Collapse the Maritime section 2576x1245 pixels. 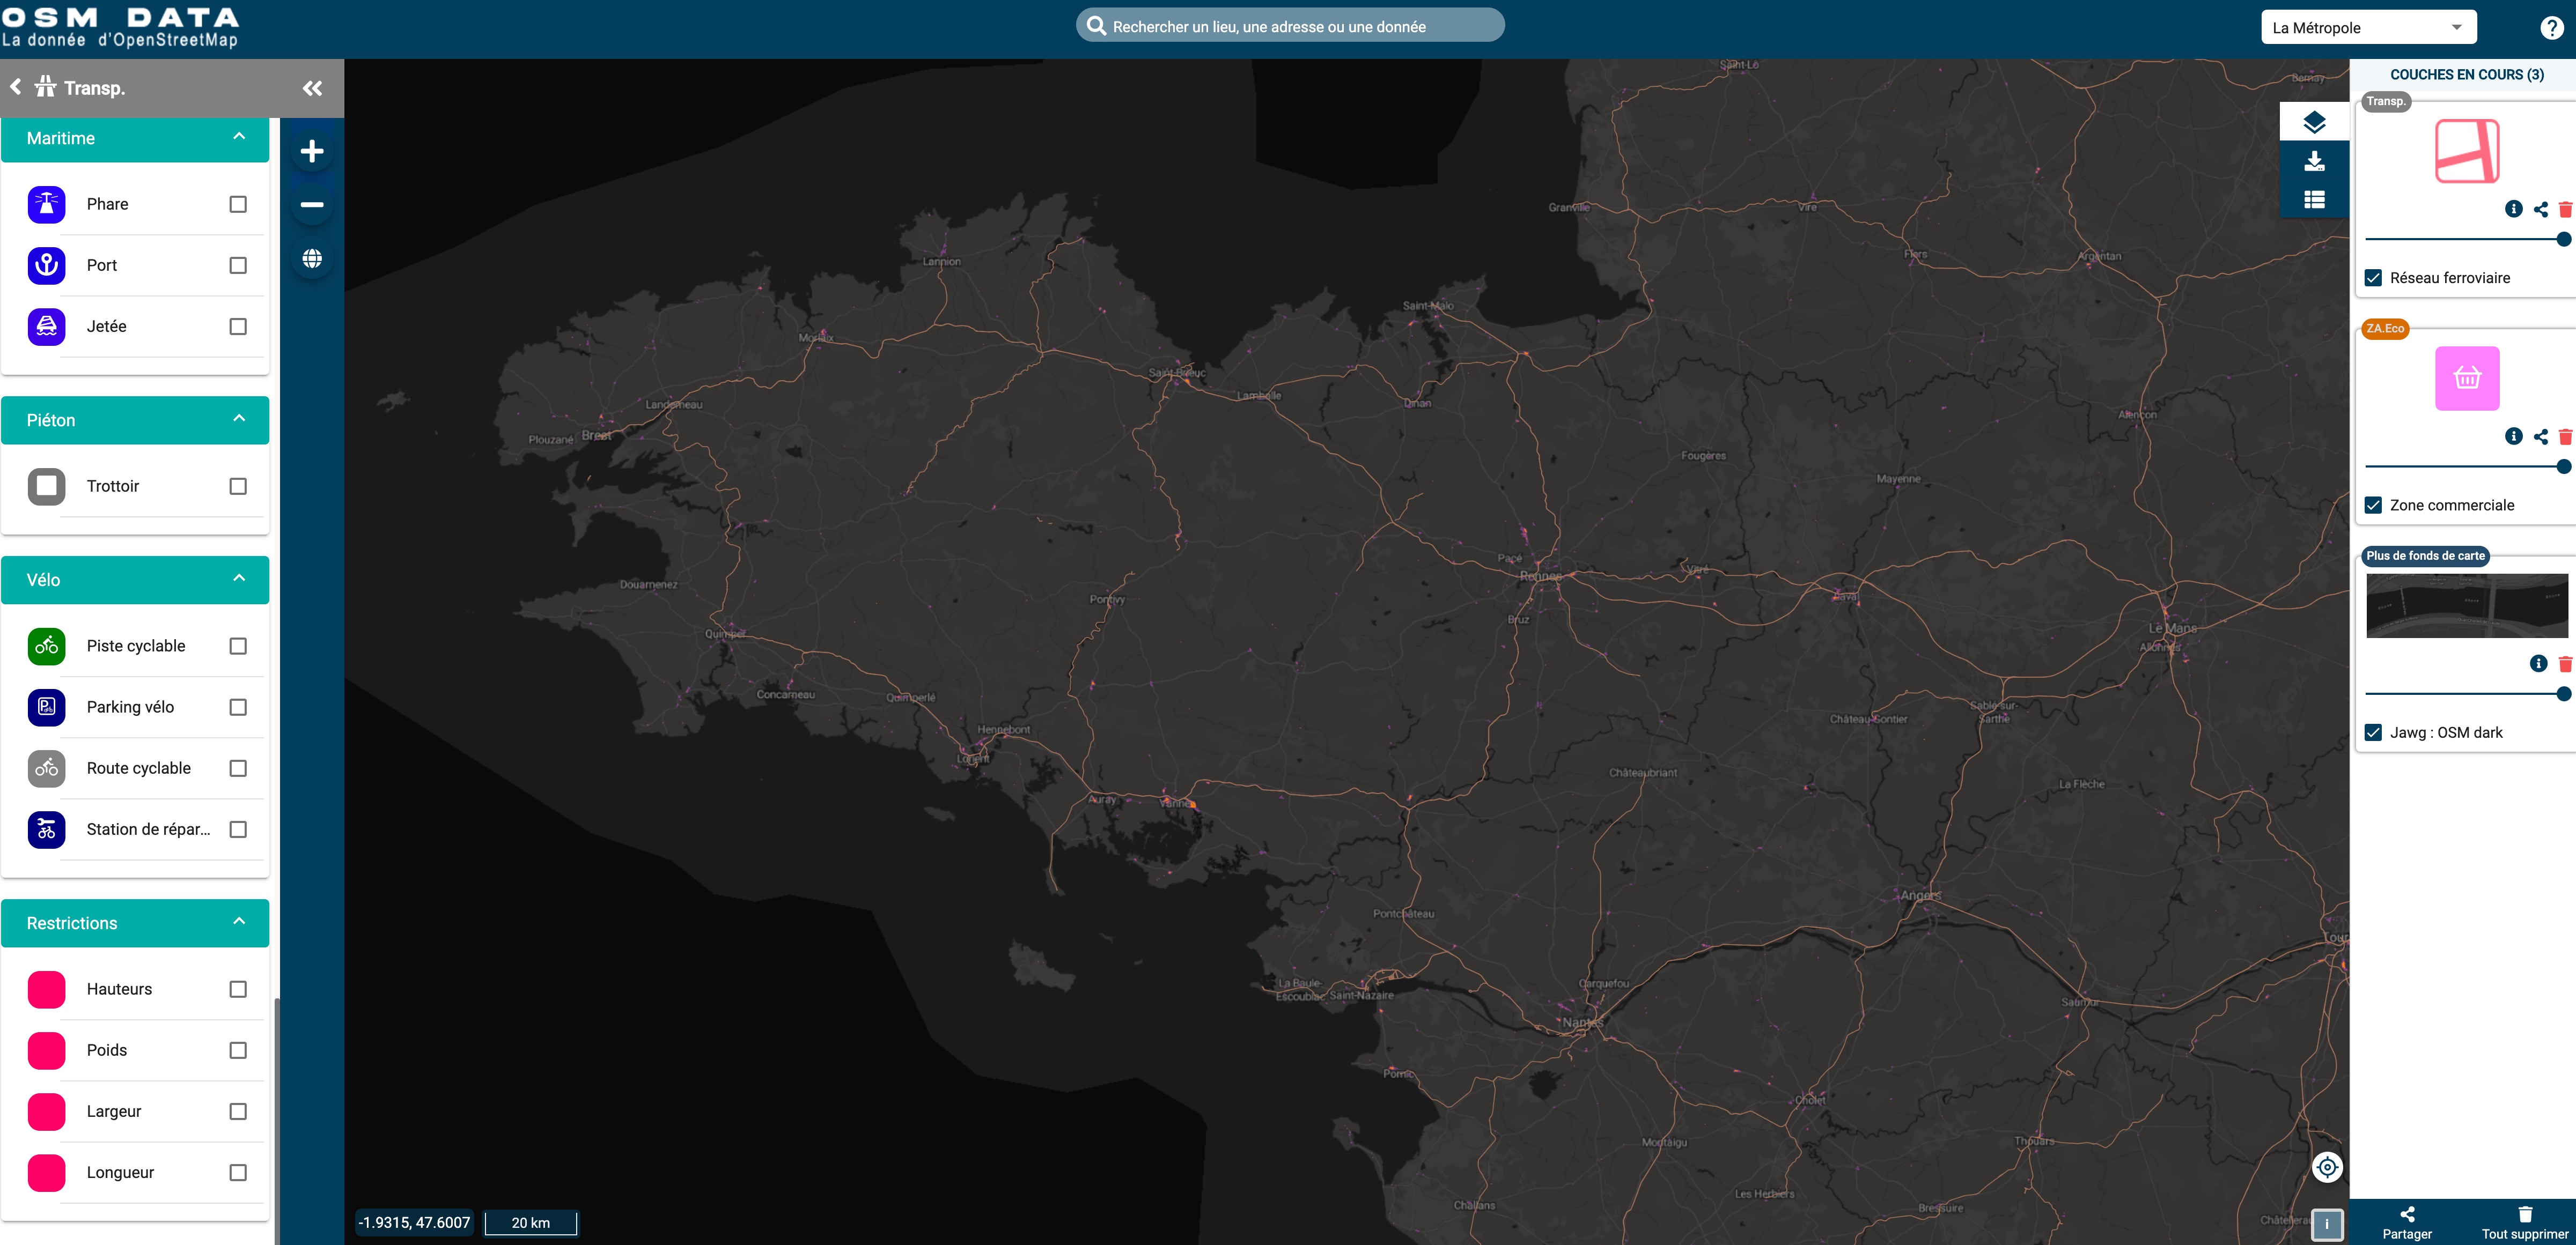[x=239, y=137]
